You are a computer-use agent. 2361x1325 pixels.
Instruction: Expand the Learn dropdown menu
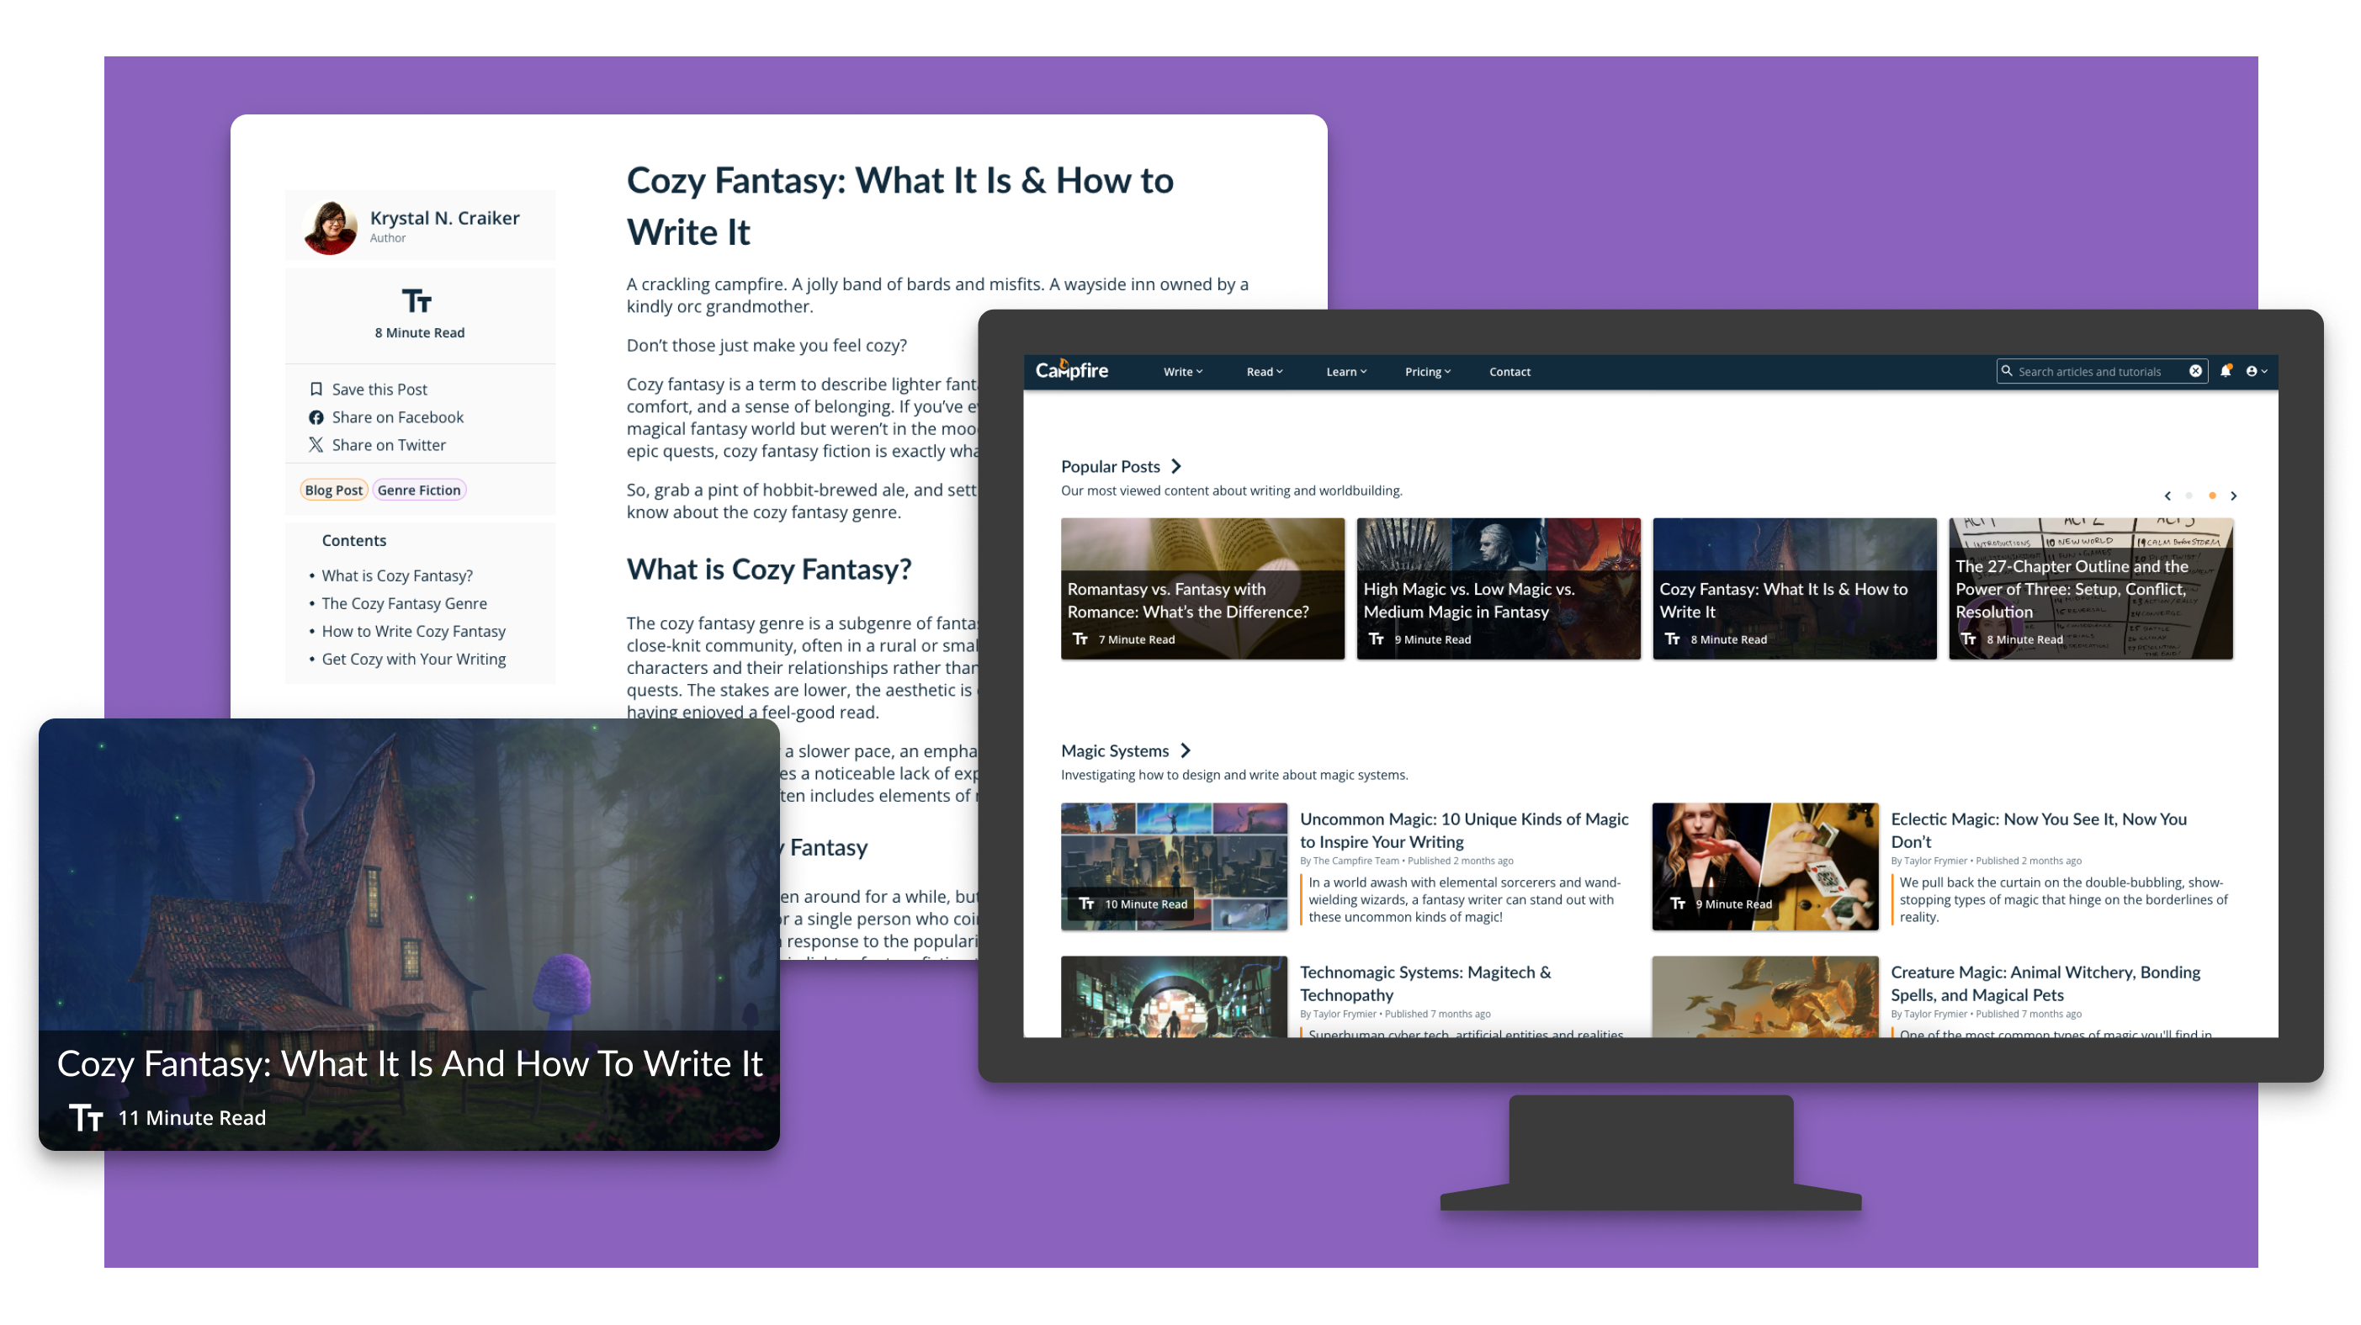[1346, 371]
